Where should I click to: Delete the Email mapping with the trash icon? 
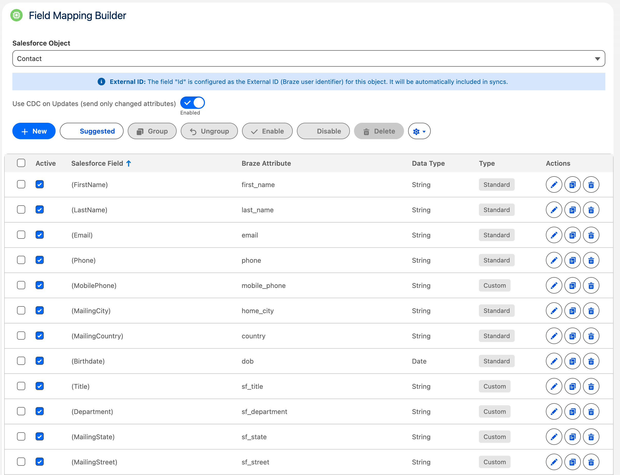[591, 235]
